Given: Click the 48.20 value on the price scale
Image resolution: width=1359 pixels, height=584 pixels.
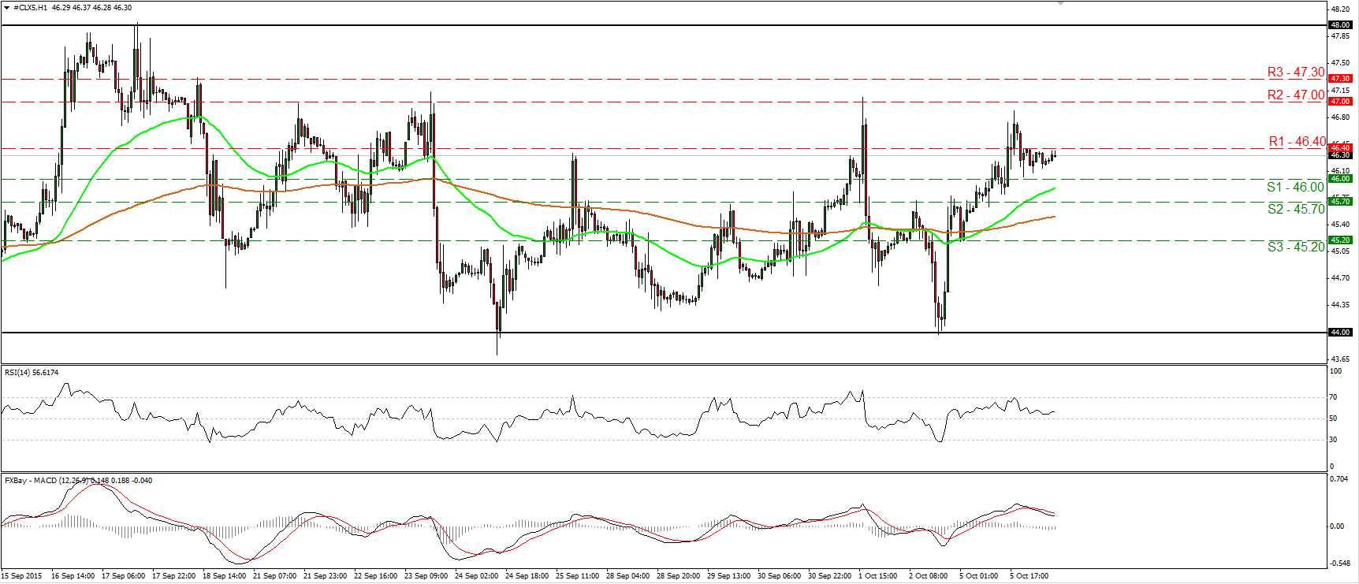Looking at the screenshot, I should (x=1339, y=9).
